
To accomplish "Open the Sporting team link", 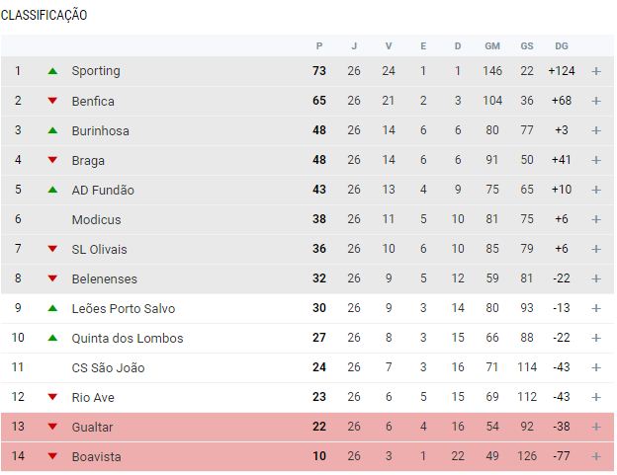I will (96, 71).
